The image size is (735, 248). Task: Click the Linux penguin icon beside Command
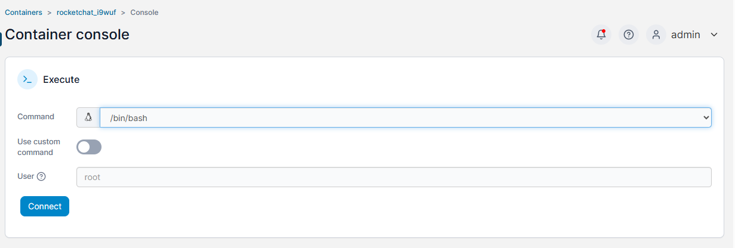coord(88,117)
